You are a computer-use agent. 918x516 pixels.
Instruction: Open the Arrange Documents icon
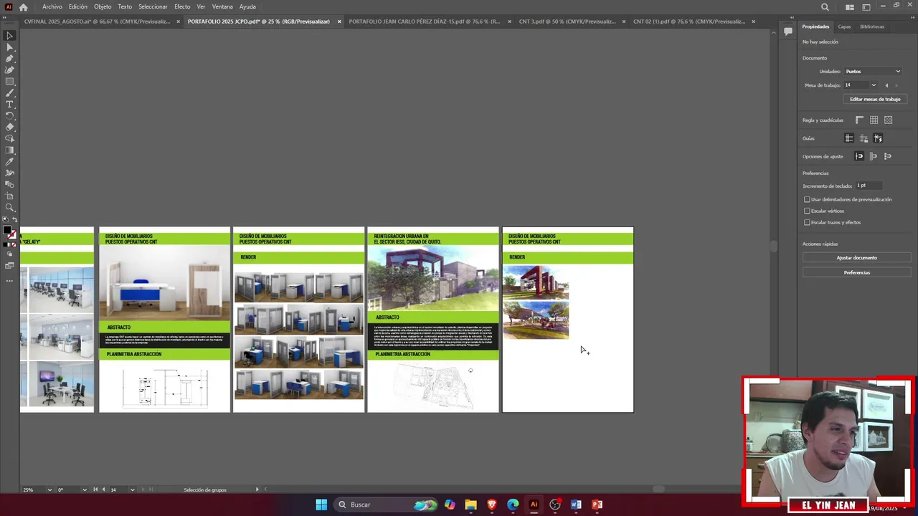point(850,7)
